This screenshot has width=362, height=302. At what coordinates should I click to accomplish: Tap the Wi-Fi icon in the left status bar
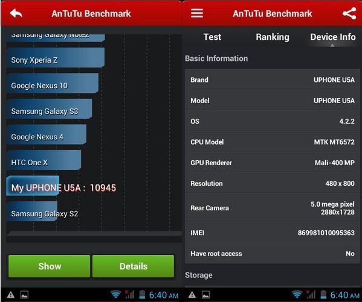point(115,294)
